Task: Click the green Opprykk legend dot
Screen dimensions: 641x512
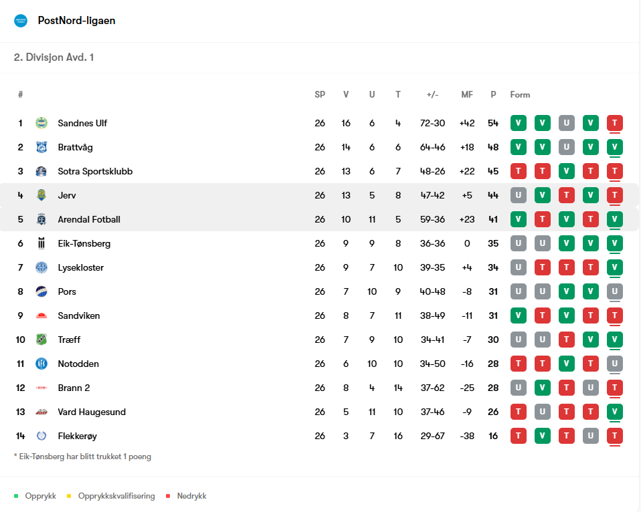Action: pyautogui.click(x=16, y=496)
